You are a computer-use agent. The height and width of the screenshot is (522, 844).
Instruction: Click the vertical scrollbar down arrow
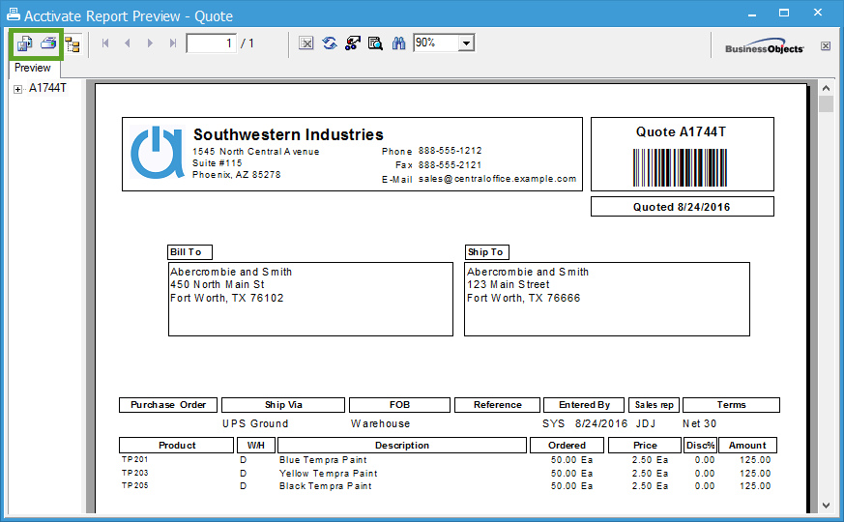pyautogui.click(x=827, y=506)
